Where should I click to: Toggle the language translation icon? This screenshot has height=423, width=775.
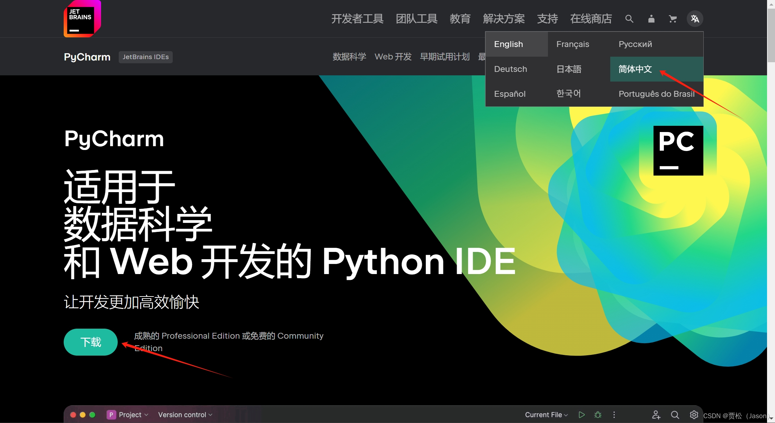click(x=695, y=19)
